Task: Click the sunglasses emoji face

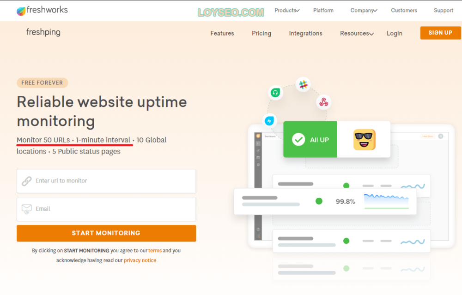Action: tap(365, 140)
